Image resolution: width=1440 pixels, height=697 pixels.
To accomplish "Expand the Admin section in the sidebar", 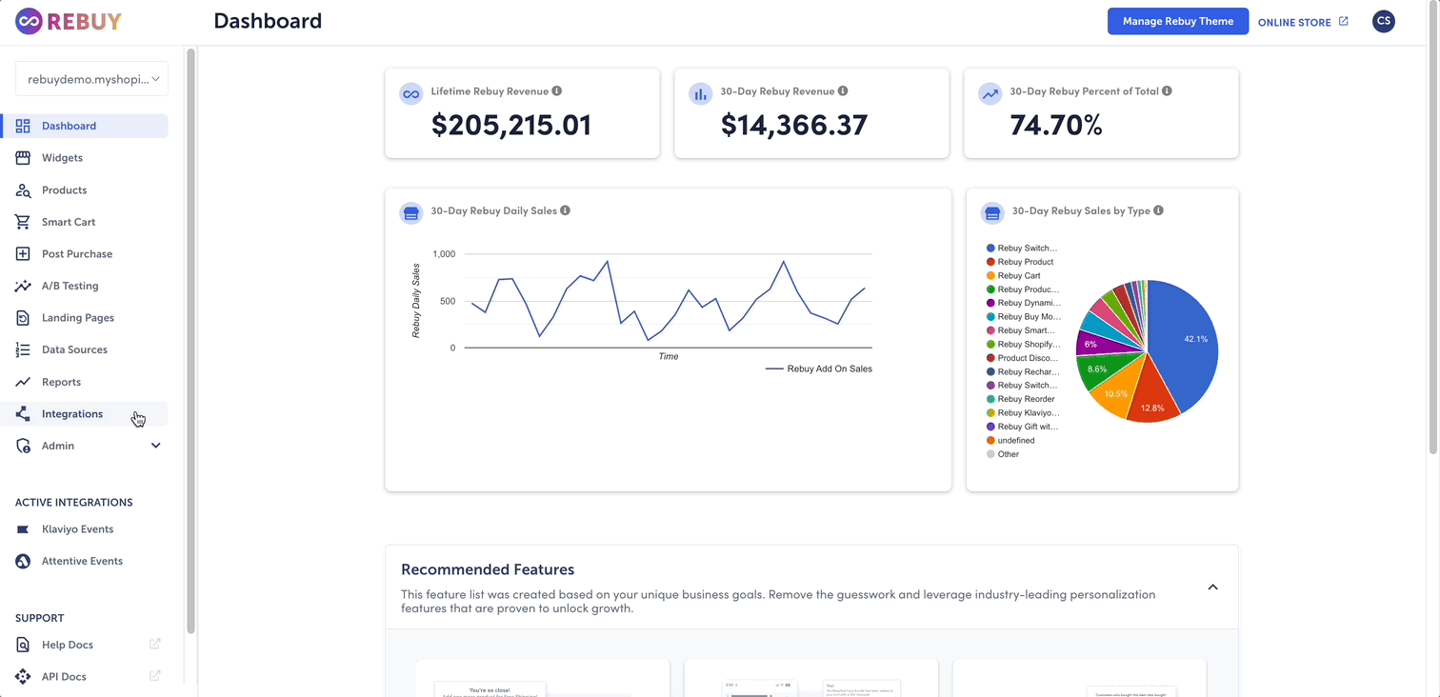I will [x=155, y=445].
